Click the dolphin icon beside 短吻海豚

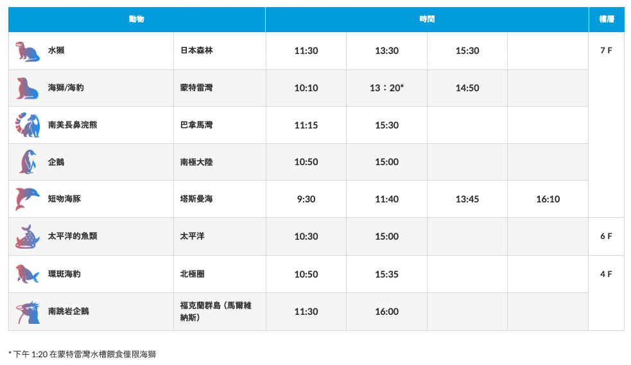[x=28, y=199]
